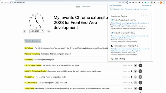Image resolution: width=166 pixels, height=93 pixels.
Task: Open settings gear for ColorPick Eyedropper row
Action: click(132, 65)
